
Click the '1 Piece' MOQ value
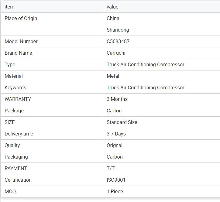(115, 191)
